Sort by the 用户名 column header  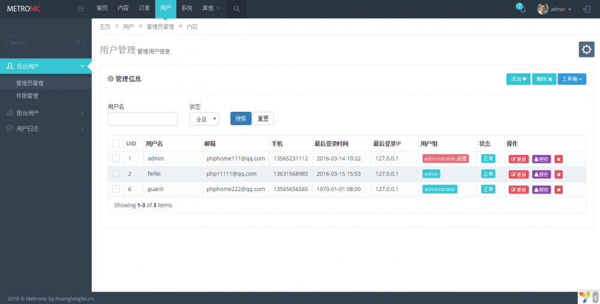coord(154,144)
